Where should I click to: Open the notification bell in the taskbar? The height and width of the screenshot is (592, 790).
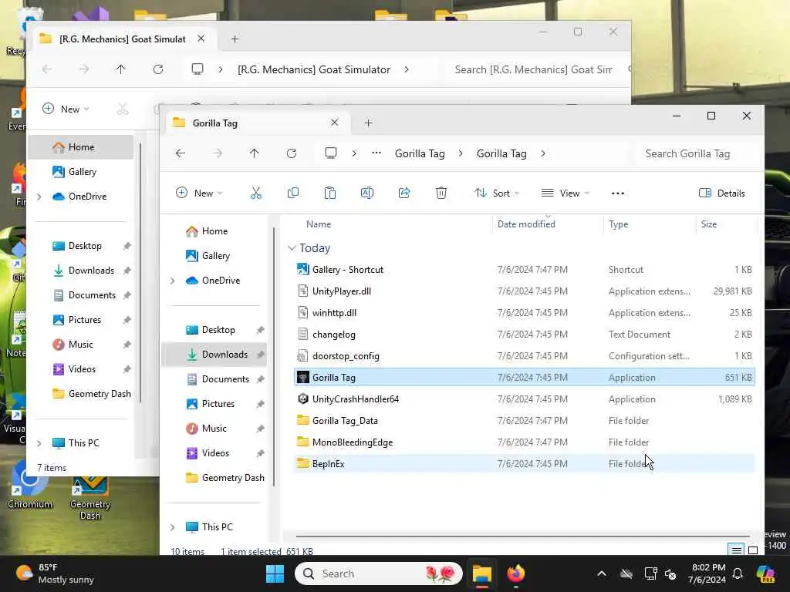tap(738, 573)
